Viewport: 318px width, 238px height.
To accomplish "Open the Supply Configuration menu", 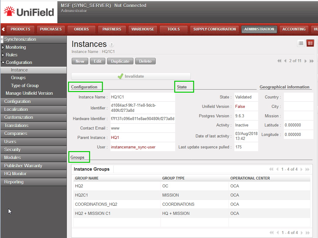I will click(215, 29).
